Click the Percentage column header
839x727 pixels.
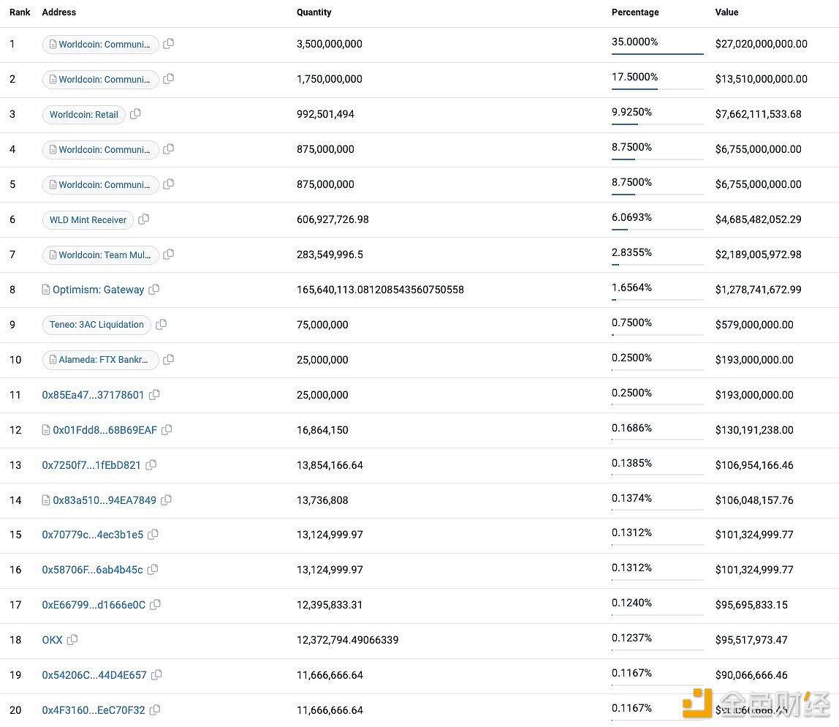pos(634,12)
